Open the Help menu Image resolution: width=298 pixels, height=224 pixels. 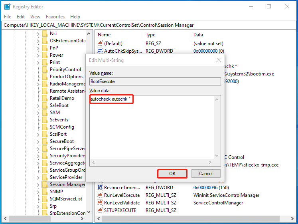point(75,17)
